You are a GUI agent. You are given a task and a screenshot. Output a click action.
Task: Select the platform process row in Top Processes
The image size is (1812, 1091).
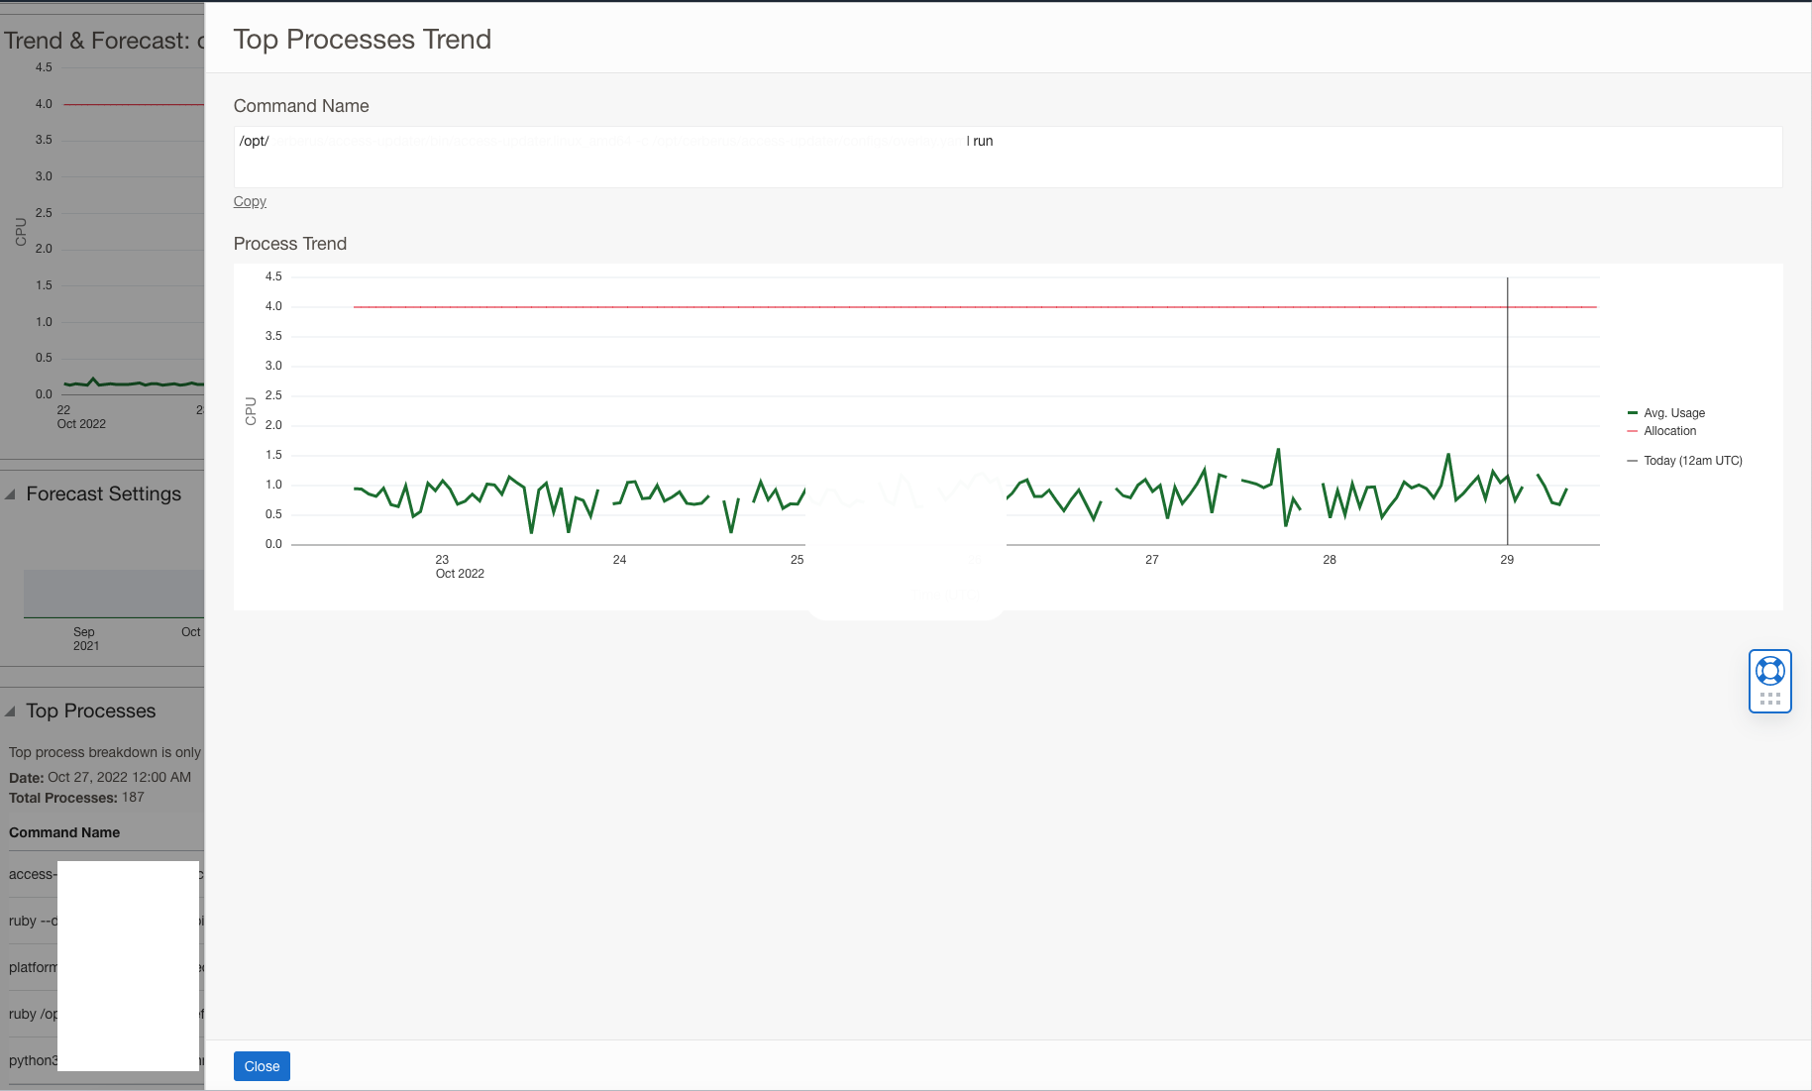31,967
